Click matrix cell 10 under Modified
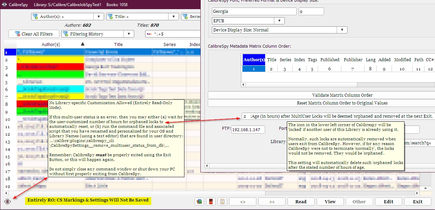 402,69
